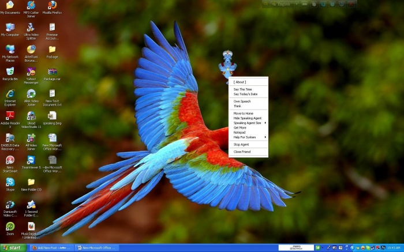Click red K antivirus tray icon
Screen dimensions: 404x252
coord(378,248)
